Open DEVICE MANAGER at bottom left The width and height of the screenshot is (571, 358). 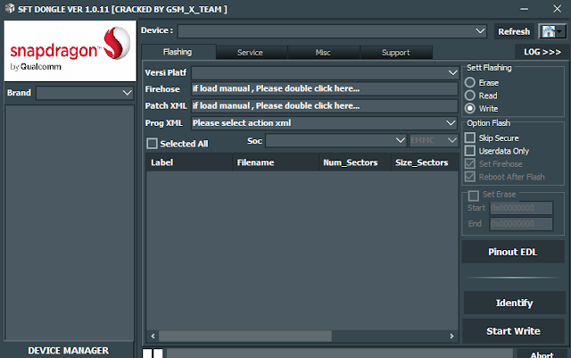click(x=69, y=350)
